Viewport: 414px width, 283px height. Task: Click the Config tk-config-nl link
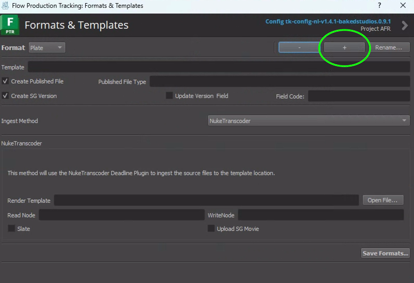click(x=328, y=21)
